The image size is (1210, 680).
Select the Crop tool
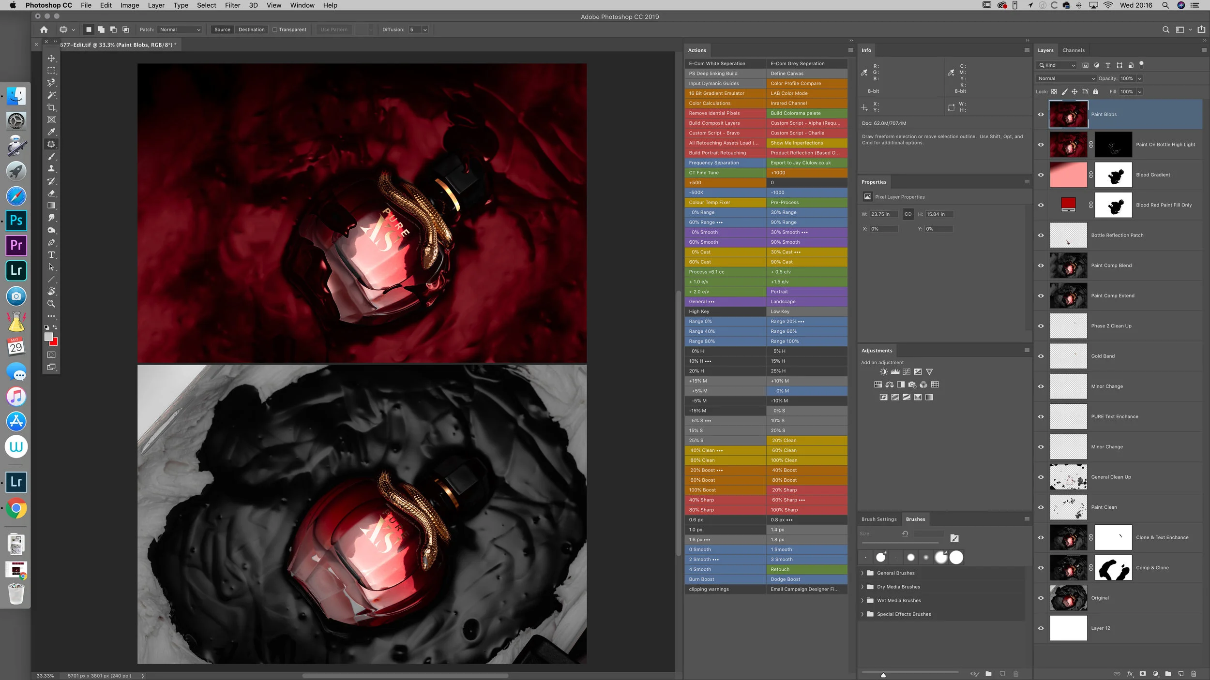point(51,107)
